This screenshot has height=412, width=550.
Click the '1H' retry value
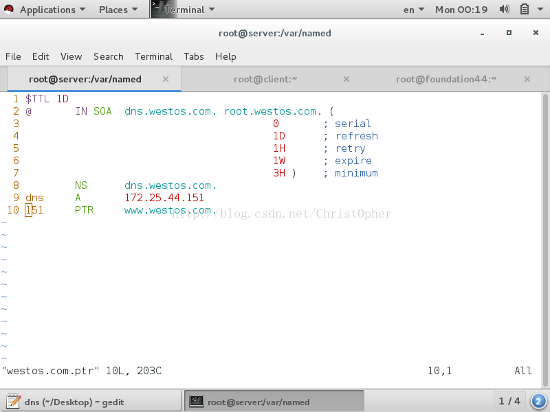279,148
